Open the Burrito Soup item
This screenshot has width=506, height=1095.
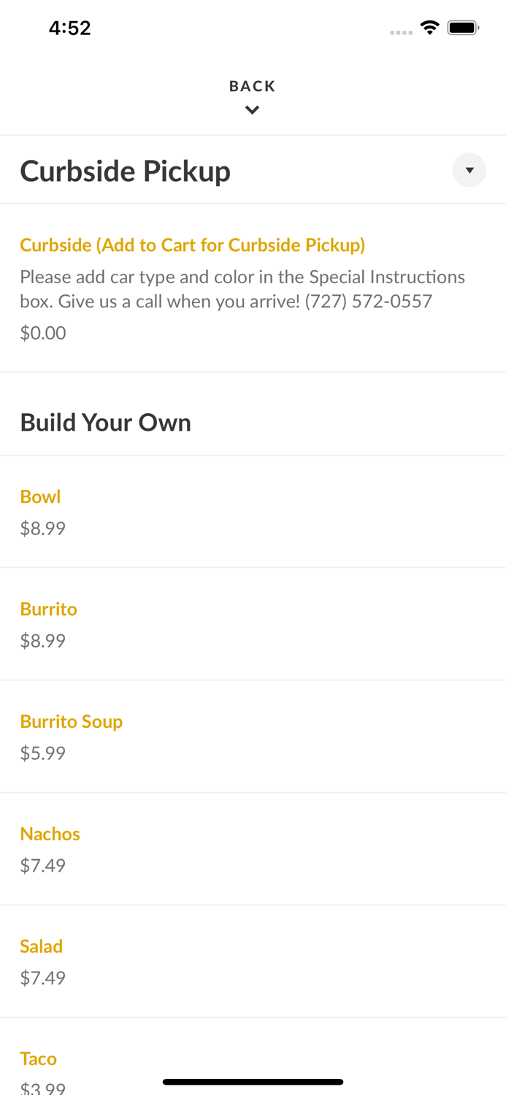click(72, 721)
